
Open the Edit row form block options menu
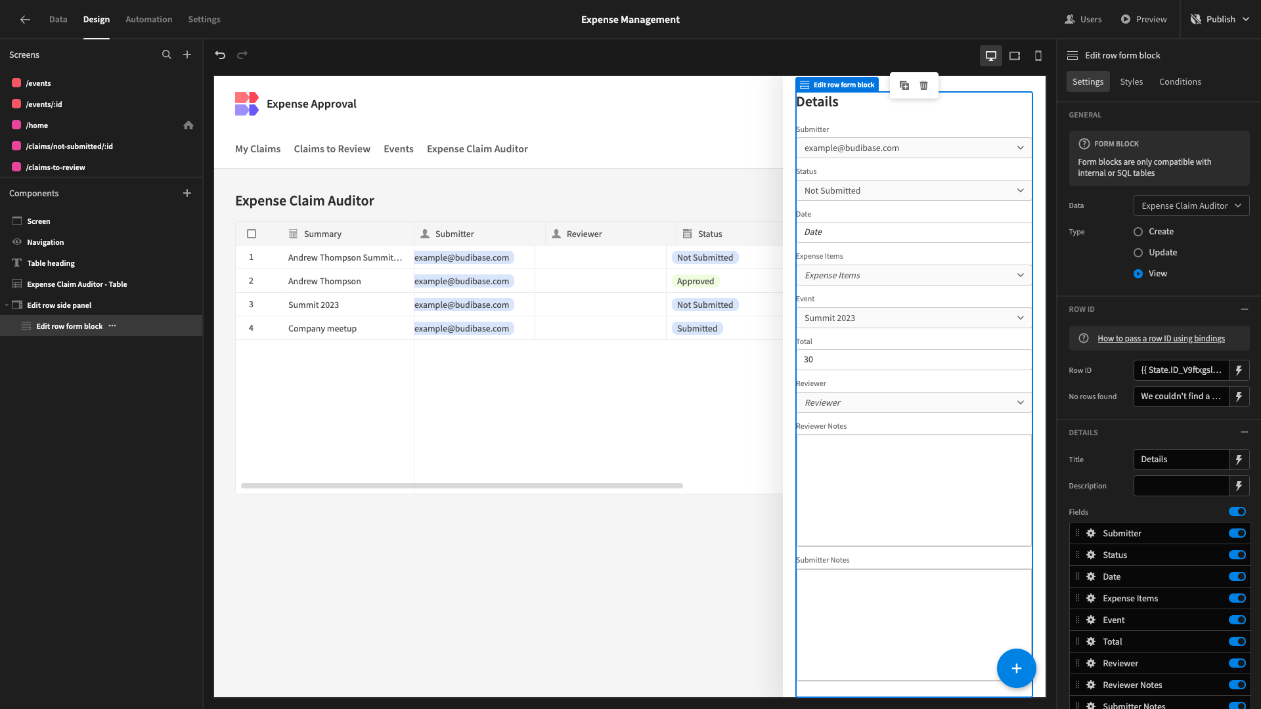tap(112, 326)
